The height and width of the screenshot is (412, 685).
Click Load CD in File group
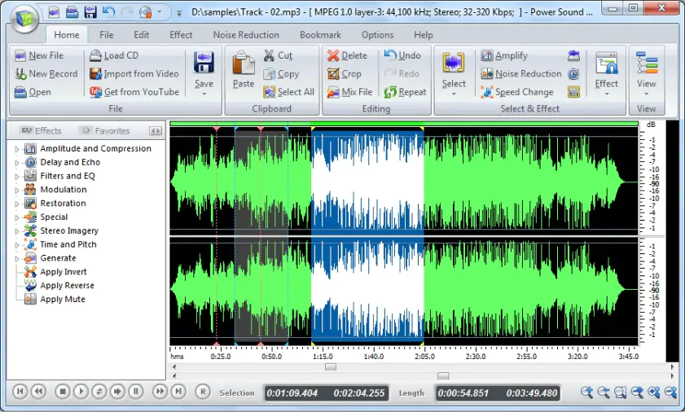click(114, 55)
